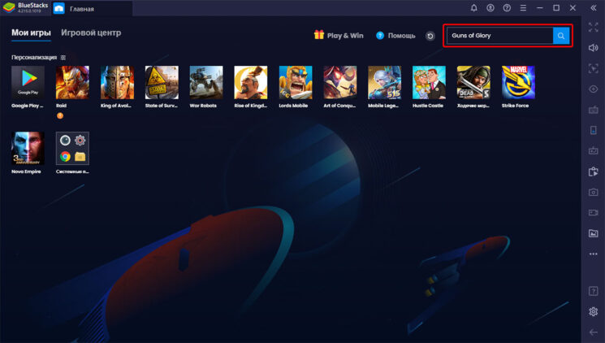Open the settings gear in sidebar
Screen dimensions: 605x343
tap(594, 312)
